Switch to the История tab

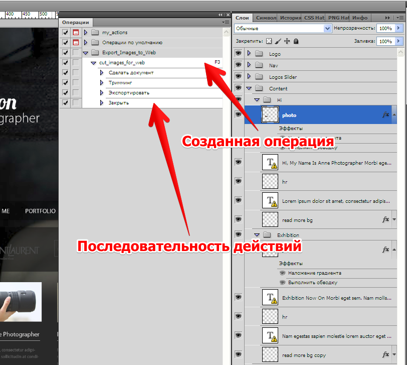click(290, 18)
